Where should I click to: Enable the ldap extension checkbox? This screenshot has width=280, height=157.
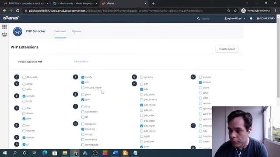[x=83, y=106]
